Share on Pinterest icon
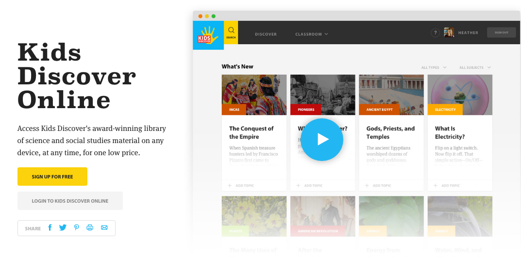Screen dimensions: 521x257 click(76, 227)
